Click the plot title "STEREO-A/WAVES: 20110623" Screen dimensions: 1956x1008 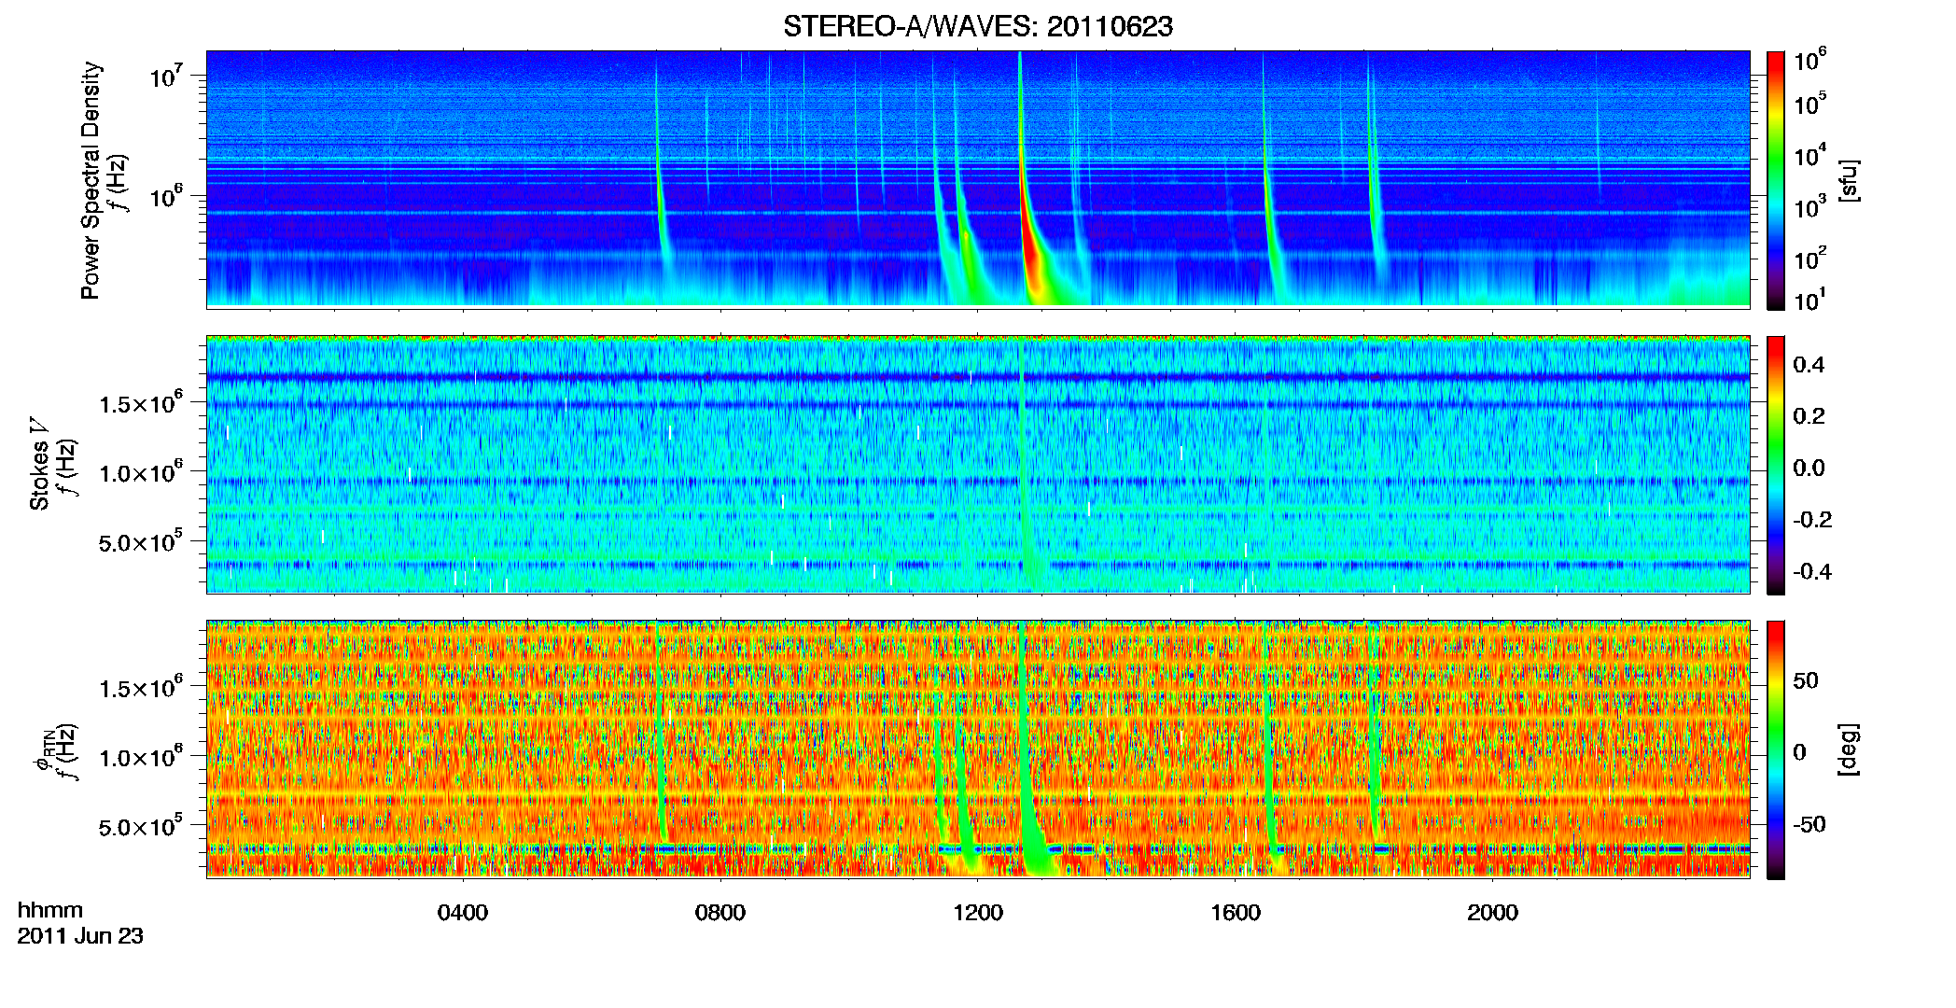[x=978, y=27]
